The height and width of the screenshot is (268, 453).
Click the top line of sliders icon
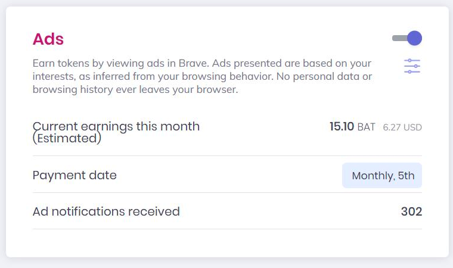412,60
